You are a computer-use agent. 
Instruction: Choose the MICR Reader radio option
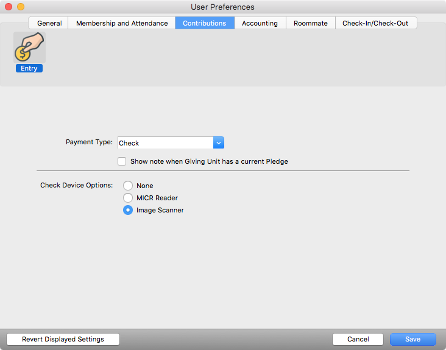point(128,198)
